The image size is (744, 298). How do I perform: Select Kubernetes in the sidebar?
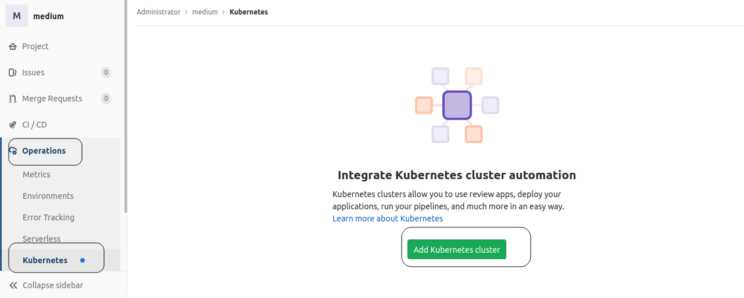point(45,260)
